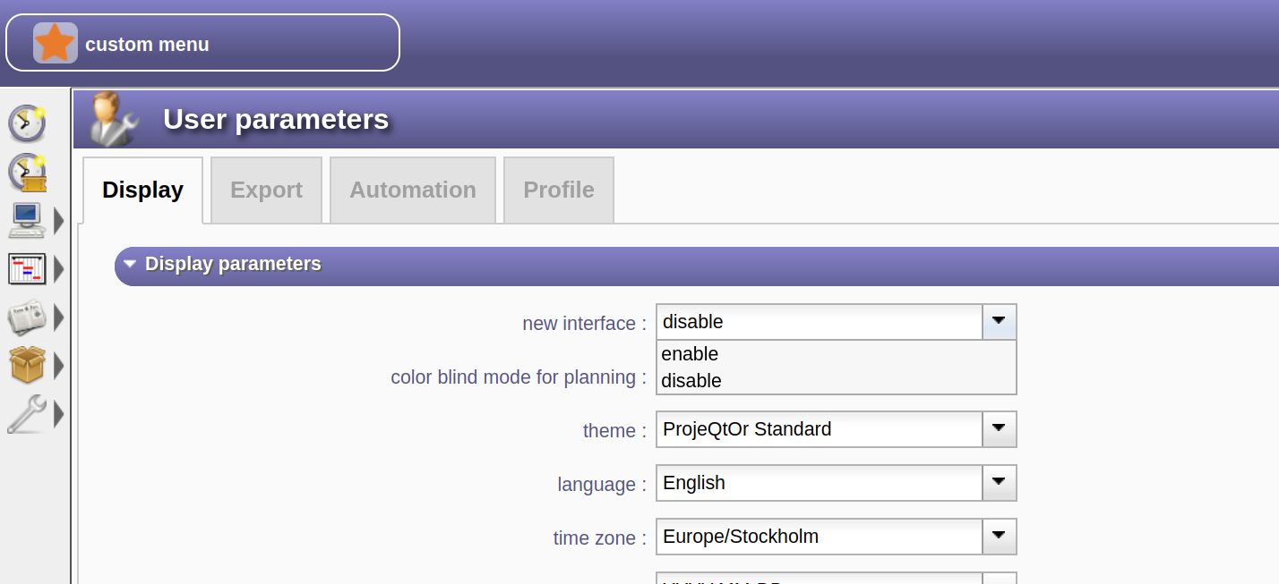
Task: Click the computer monitor sidebar icon
Action: click(x=26, y=220)
